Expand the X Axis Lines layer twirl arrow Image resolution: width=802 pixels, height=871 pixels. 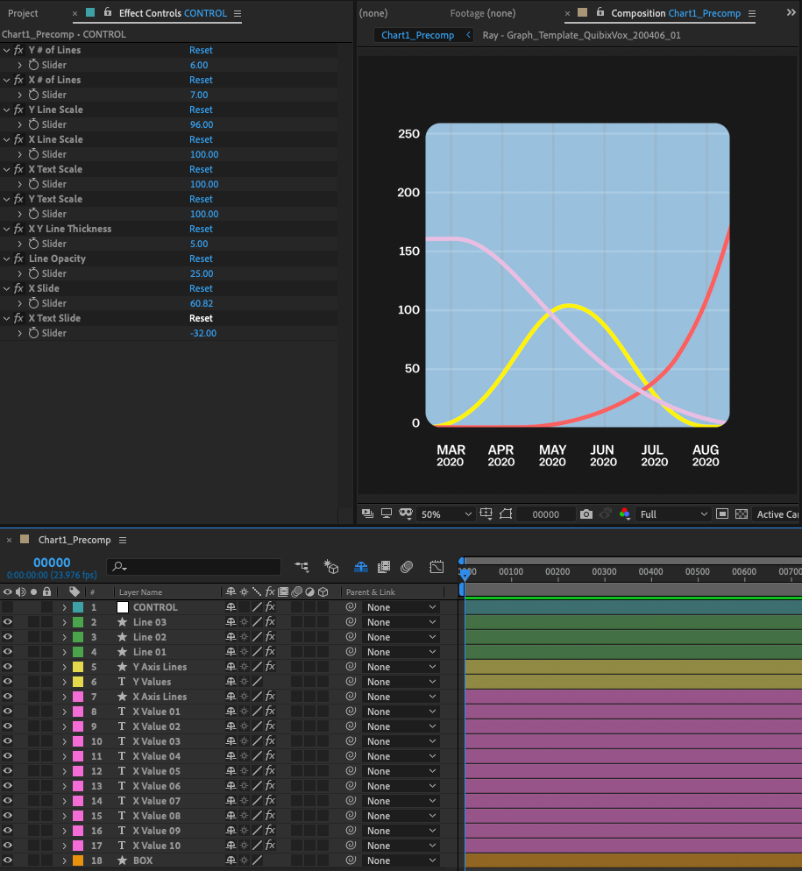(x=64, y=697)
